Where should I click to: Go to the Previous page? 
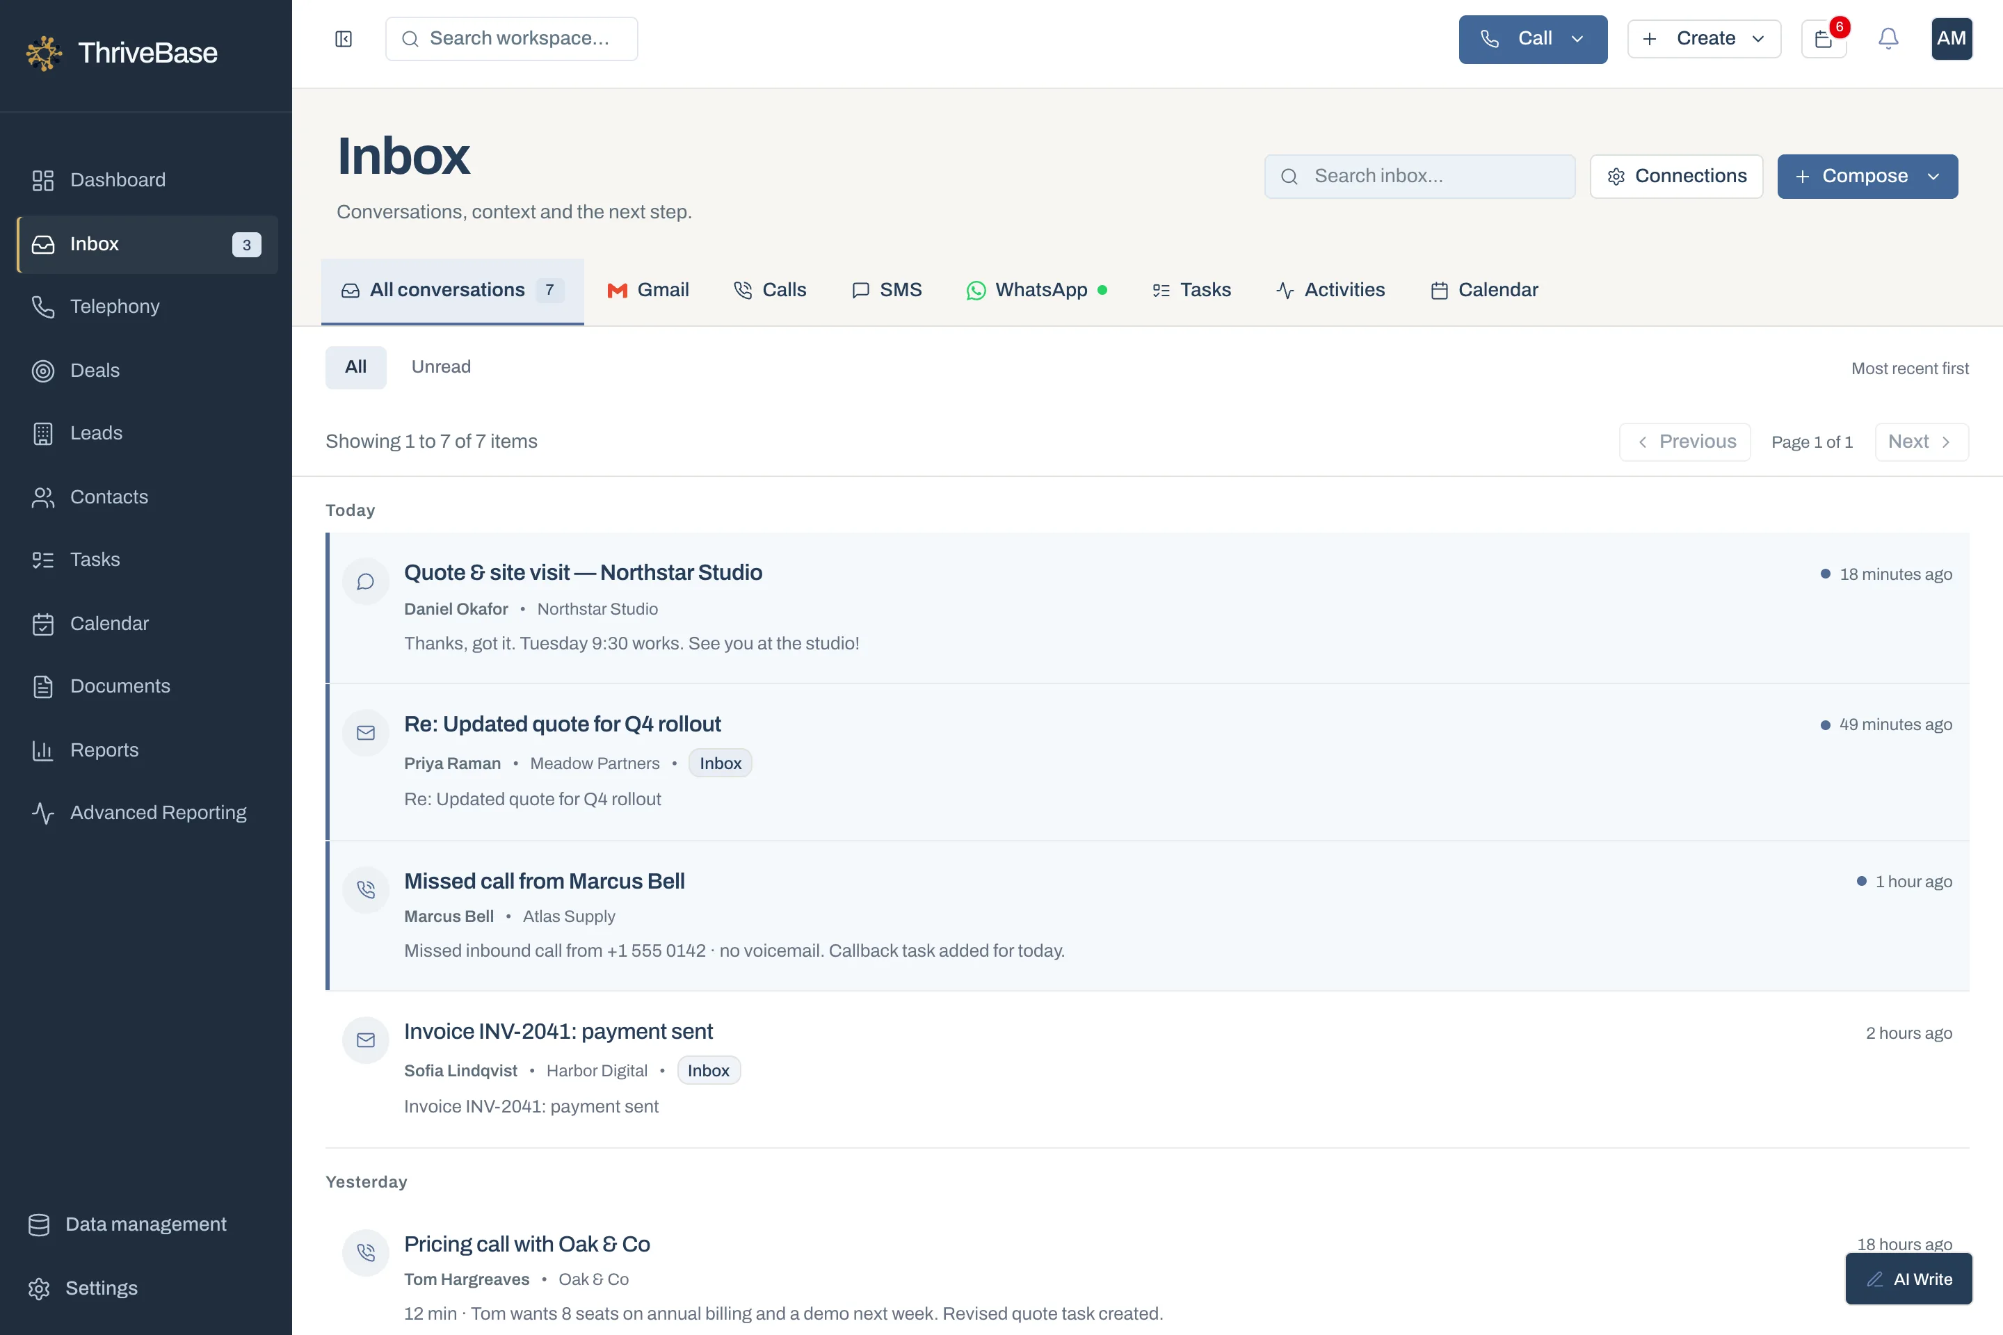pyautogui.click(x=1685, y=442)
